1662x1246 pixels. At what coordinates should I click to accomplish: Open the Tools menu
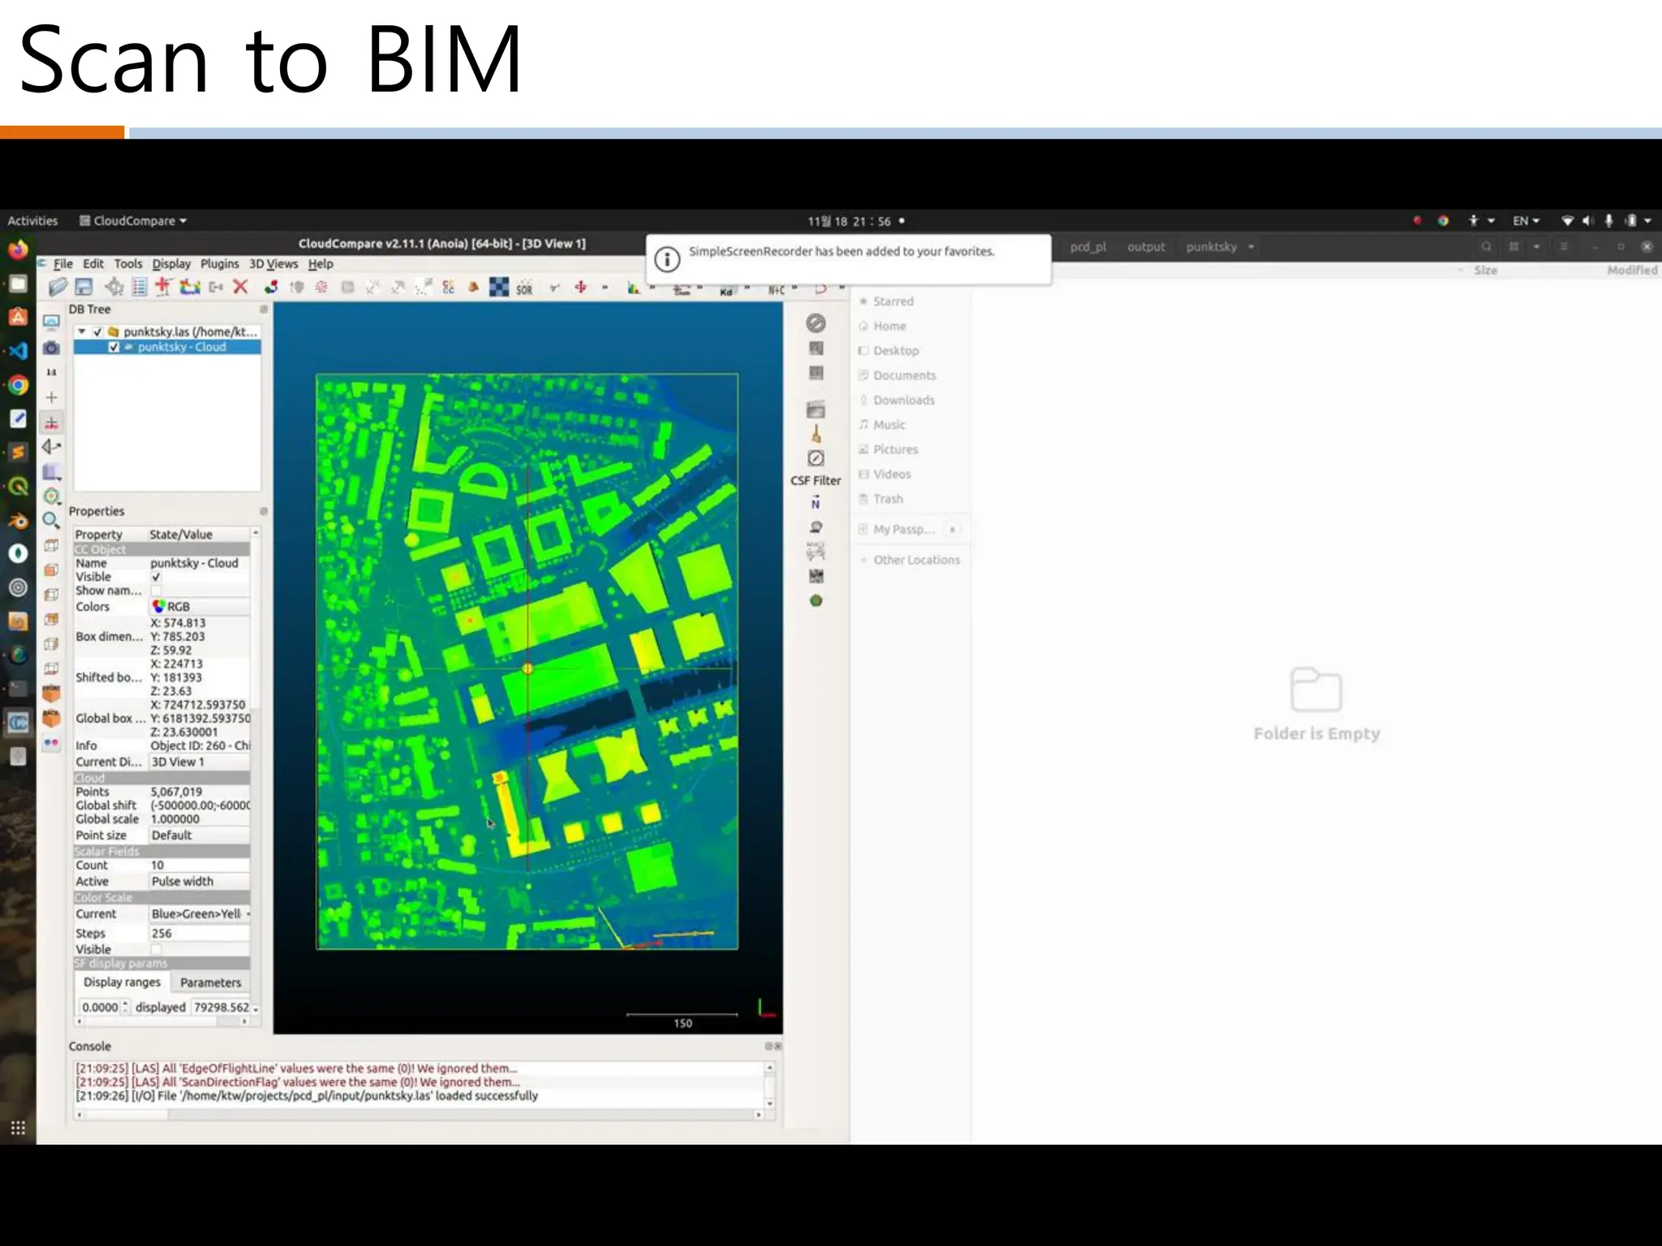tap(128, 264)
